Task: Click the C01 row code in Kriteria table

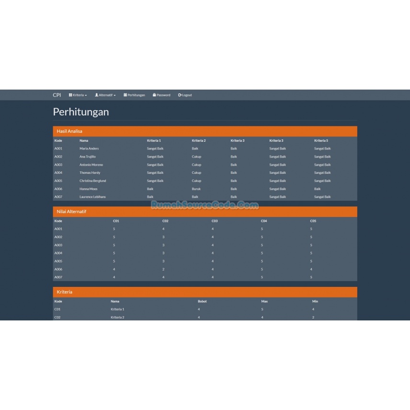Action: (x=57, y=309)
